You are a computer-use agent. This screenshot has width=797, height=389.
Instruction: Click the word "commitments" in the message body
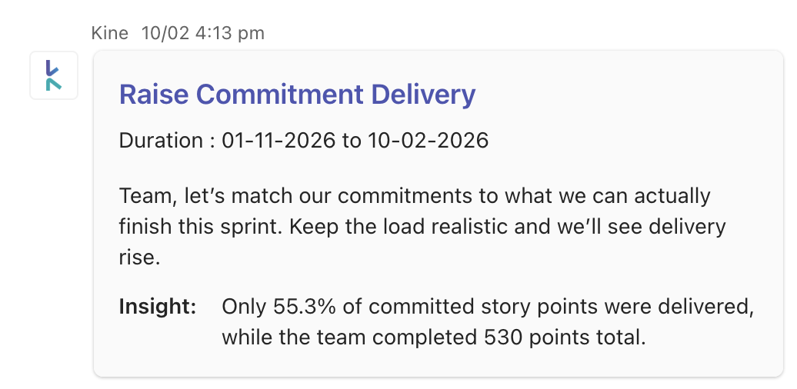405,195
